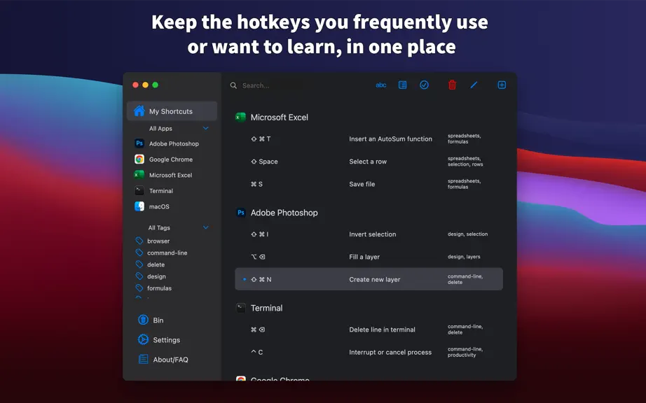Click the All Tags label
This screenshot has height=403, width=646.
pyautogui.click(x=159, y=228)
